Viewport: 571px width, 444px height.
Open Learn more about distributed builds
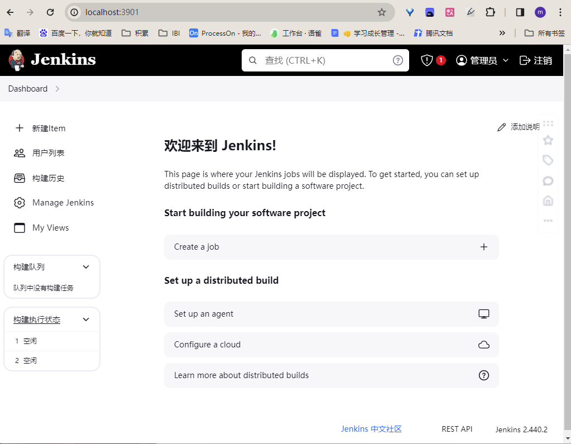click(x=332, y=375)
